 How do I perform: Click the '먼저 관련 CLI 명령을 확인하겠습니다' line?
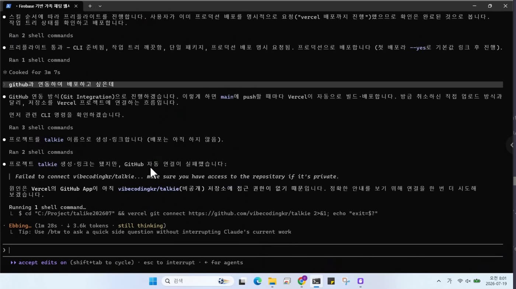click(67, 115)
